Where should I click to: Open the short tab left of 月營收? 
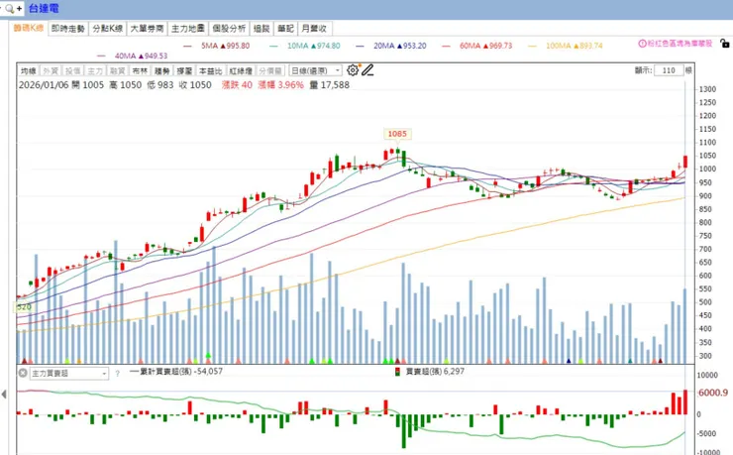coord(285,29)
